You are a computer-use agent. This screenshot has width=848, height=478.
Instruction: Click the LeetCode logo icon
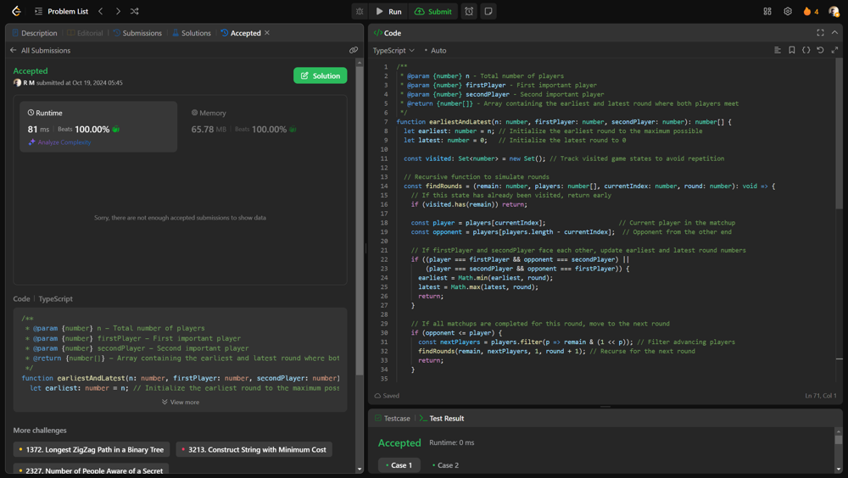16,11
